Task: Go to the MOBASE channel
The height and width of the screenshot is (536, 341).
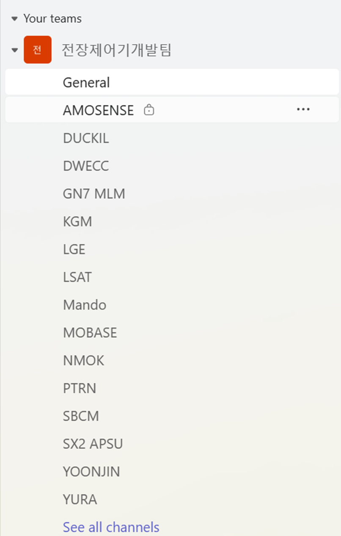Action: tap(90, 333)
